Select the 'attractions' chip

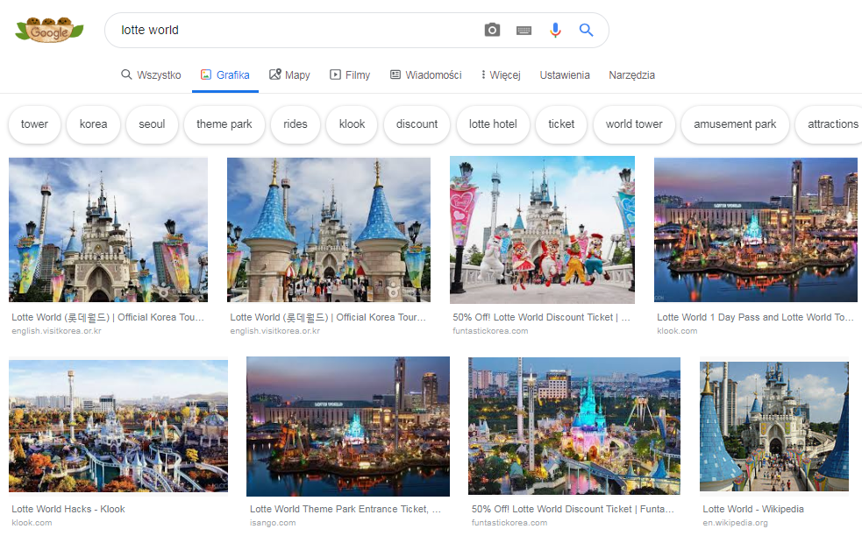point(830,124)
